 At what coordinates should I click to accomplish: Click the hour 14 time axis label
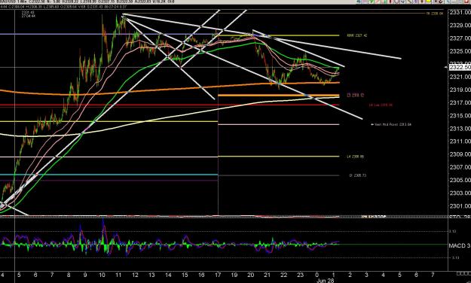(168, 275)
